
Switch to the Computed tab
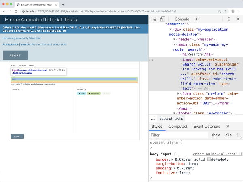tap(178, 127)
